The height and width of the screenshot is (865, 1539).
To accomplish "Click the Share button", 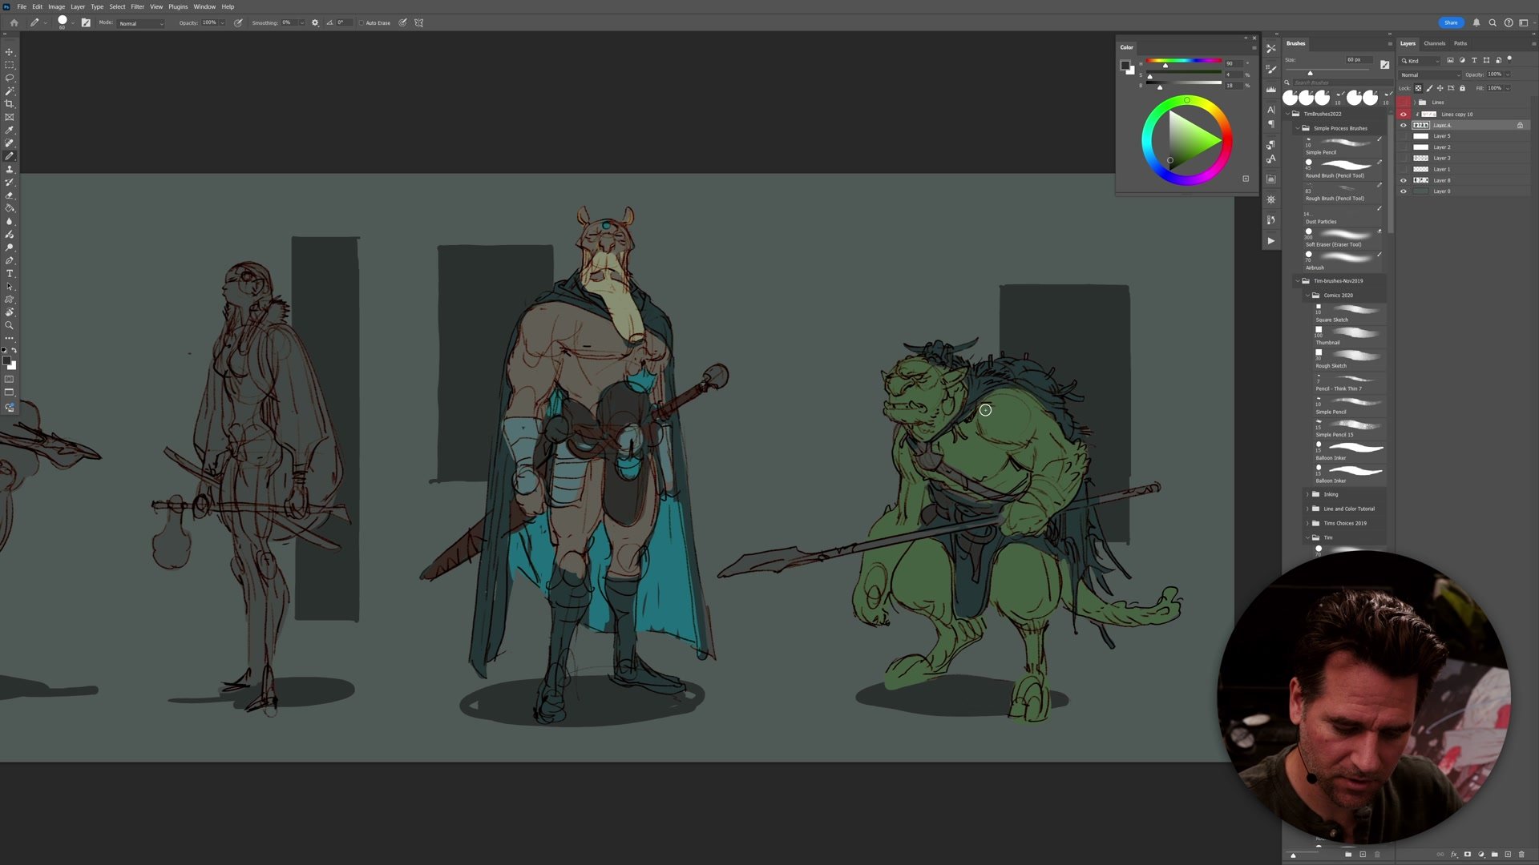I will coord(1451,22).
